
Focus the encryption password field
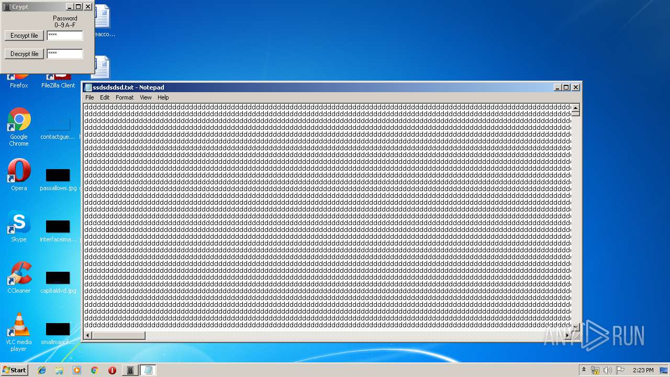65,36
